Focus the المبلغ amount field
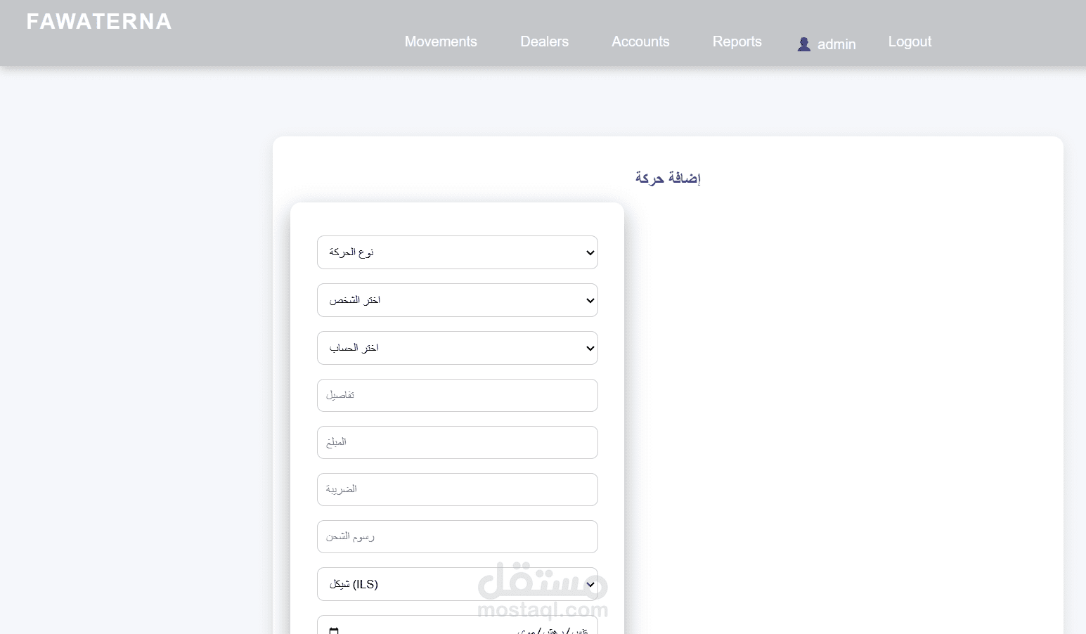 [x=458, y=442]
